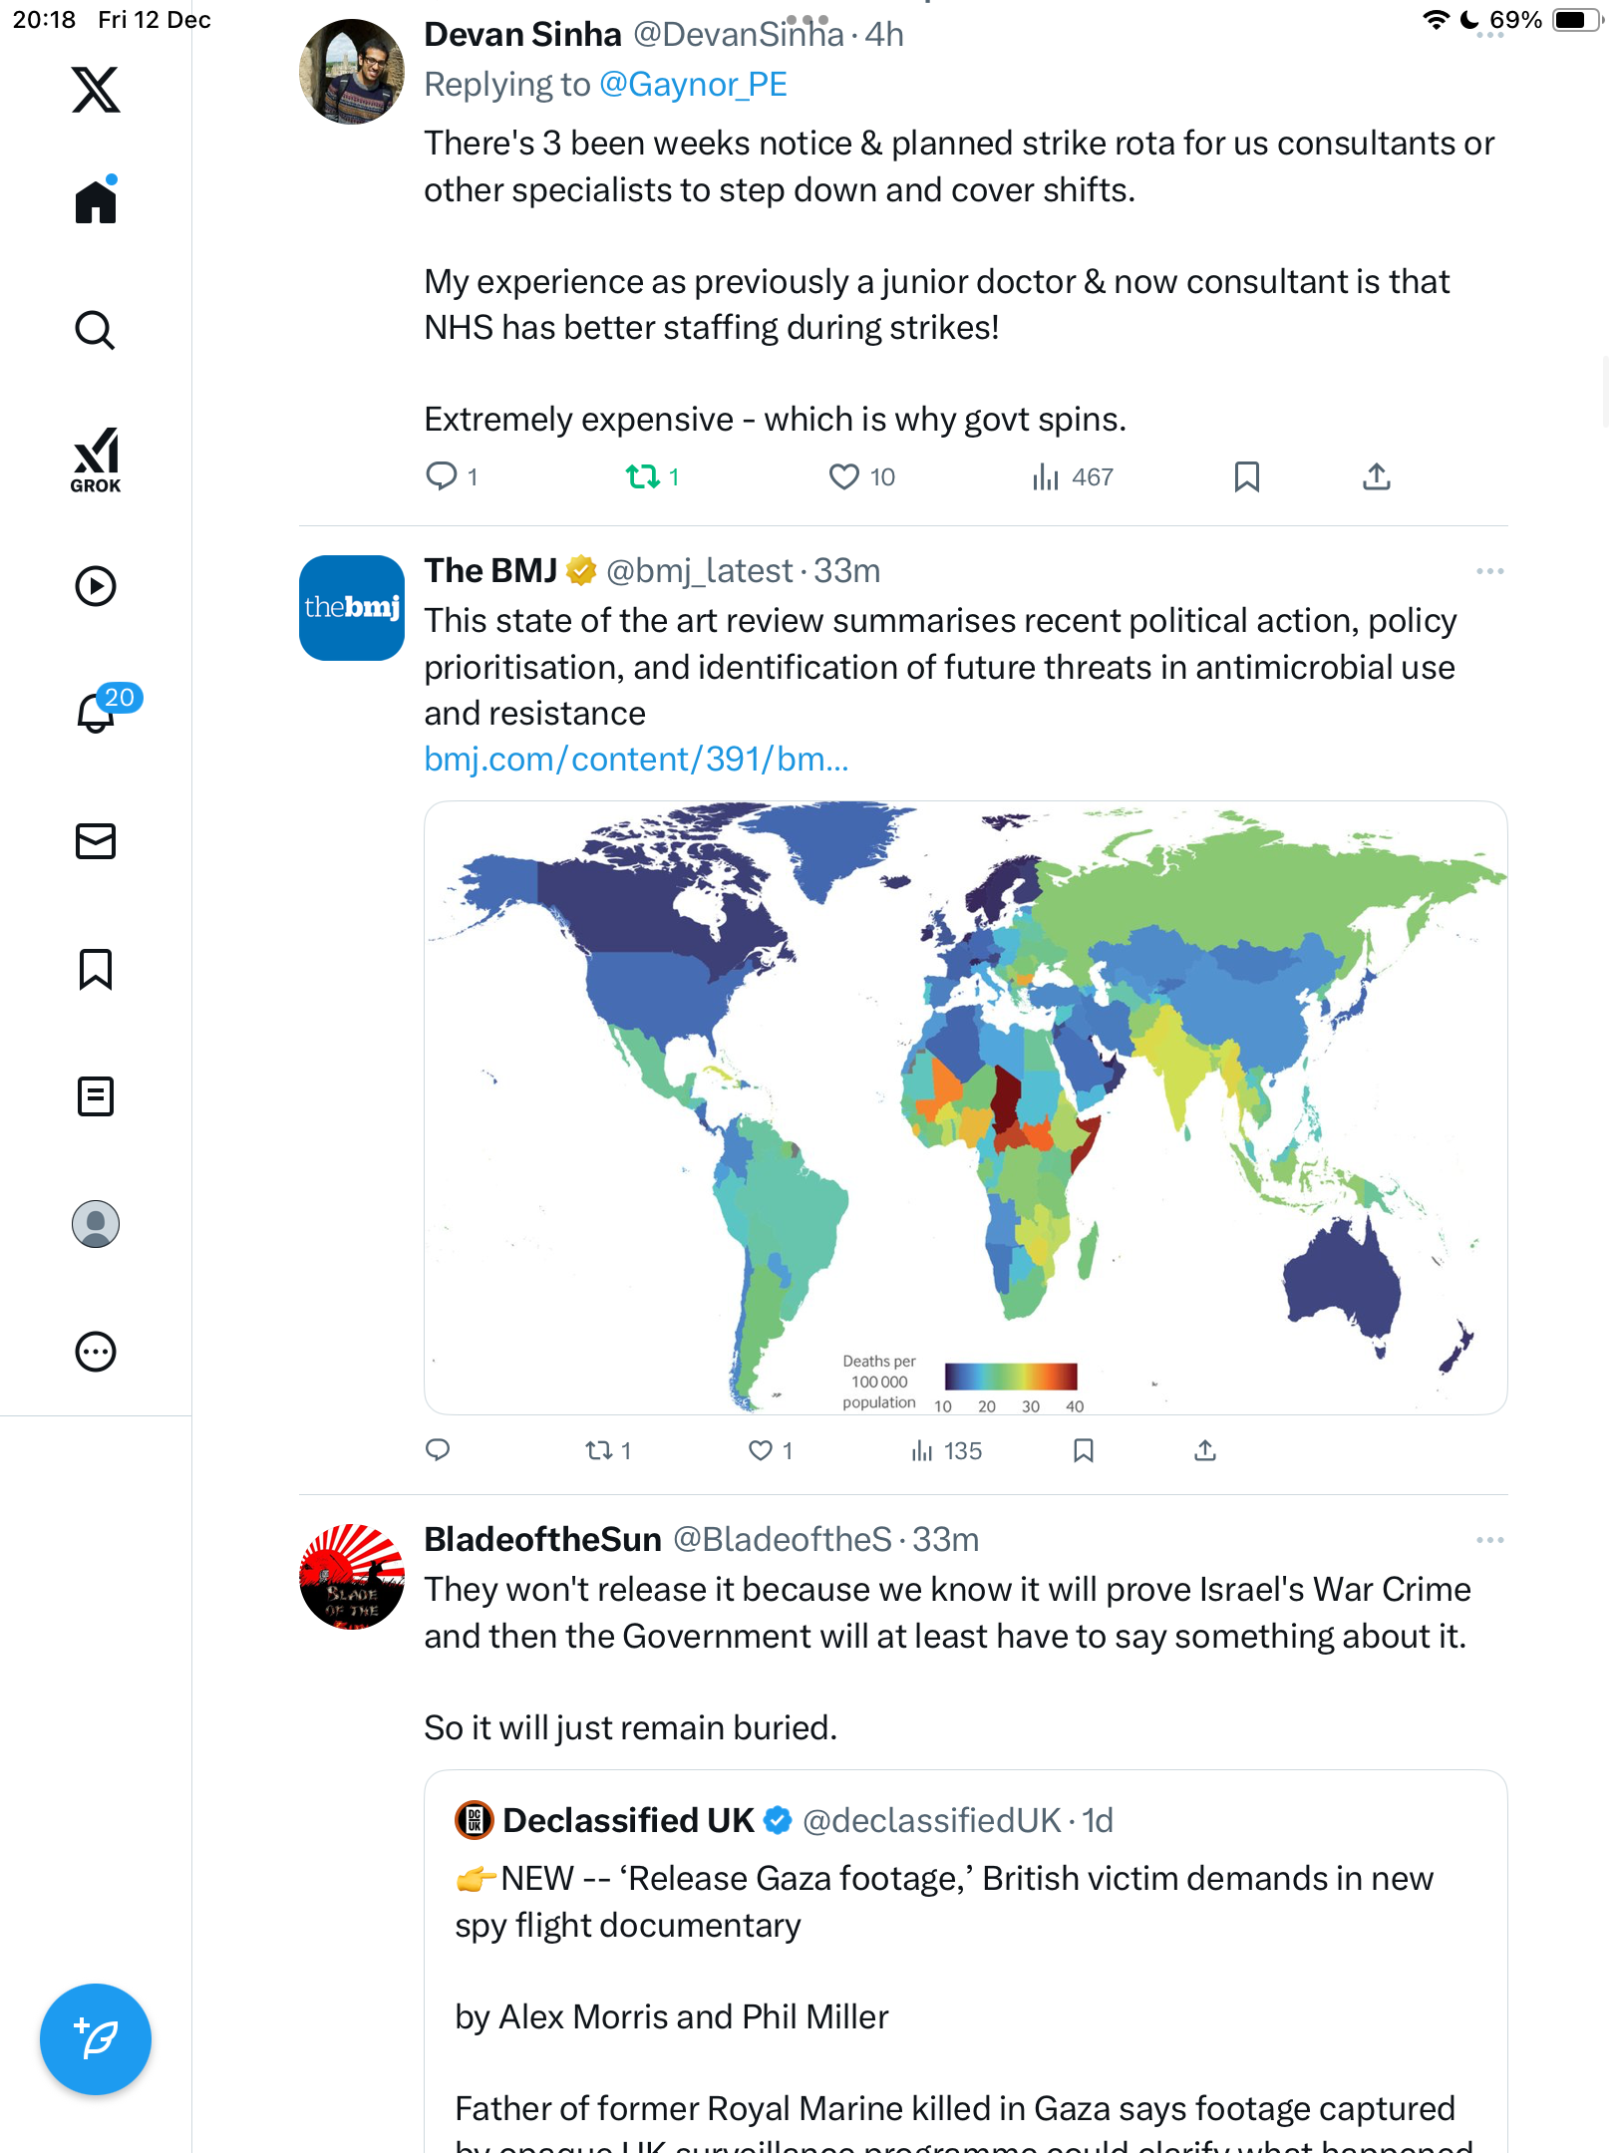This screenshot has height=2153, width=1615.
Task: Open the X logo home menu
Action: coord(96,90)
